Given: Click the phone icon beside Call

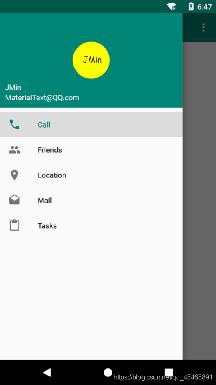Looking at the screenshot, I should [15, 125].
